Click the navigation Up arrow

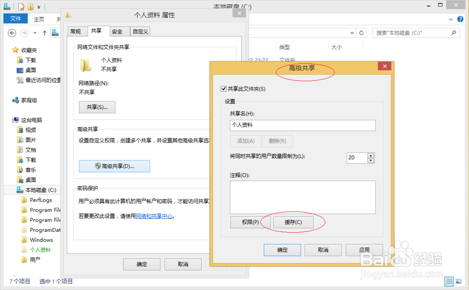(45, 33)
